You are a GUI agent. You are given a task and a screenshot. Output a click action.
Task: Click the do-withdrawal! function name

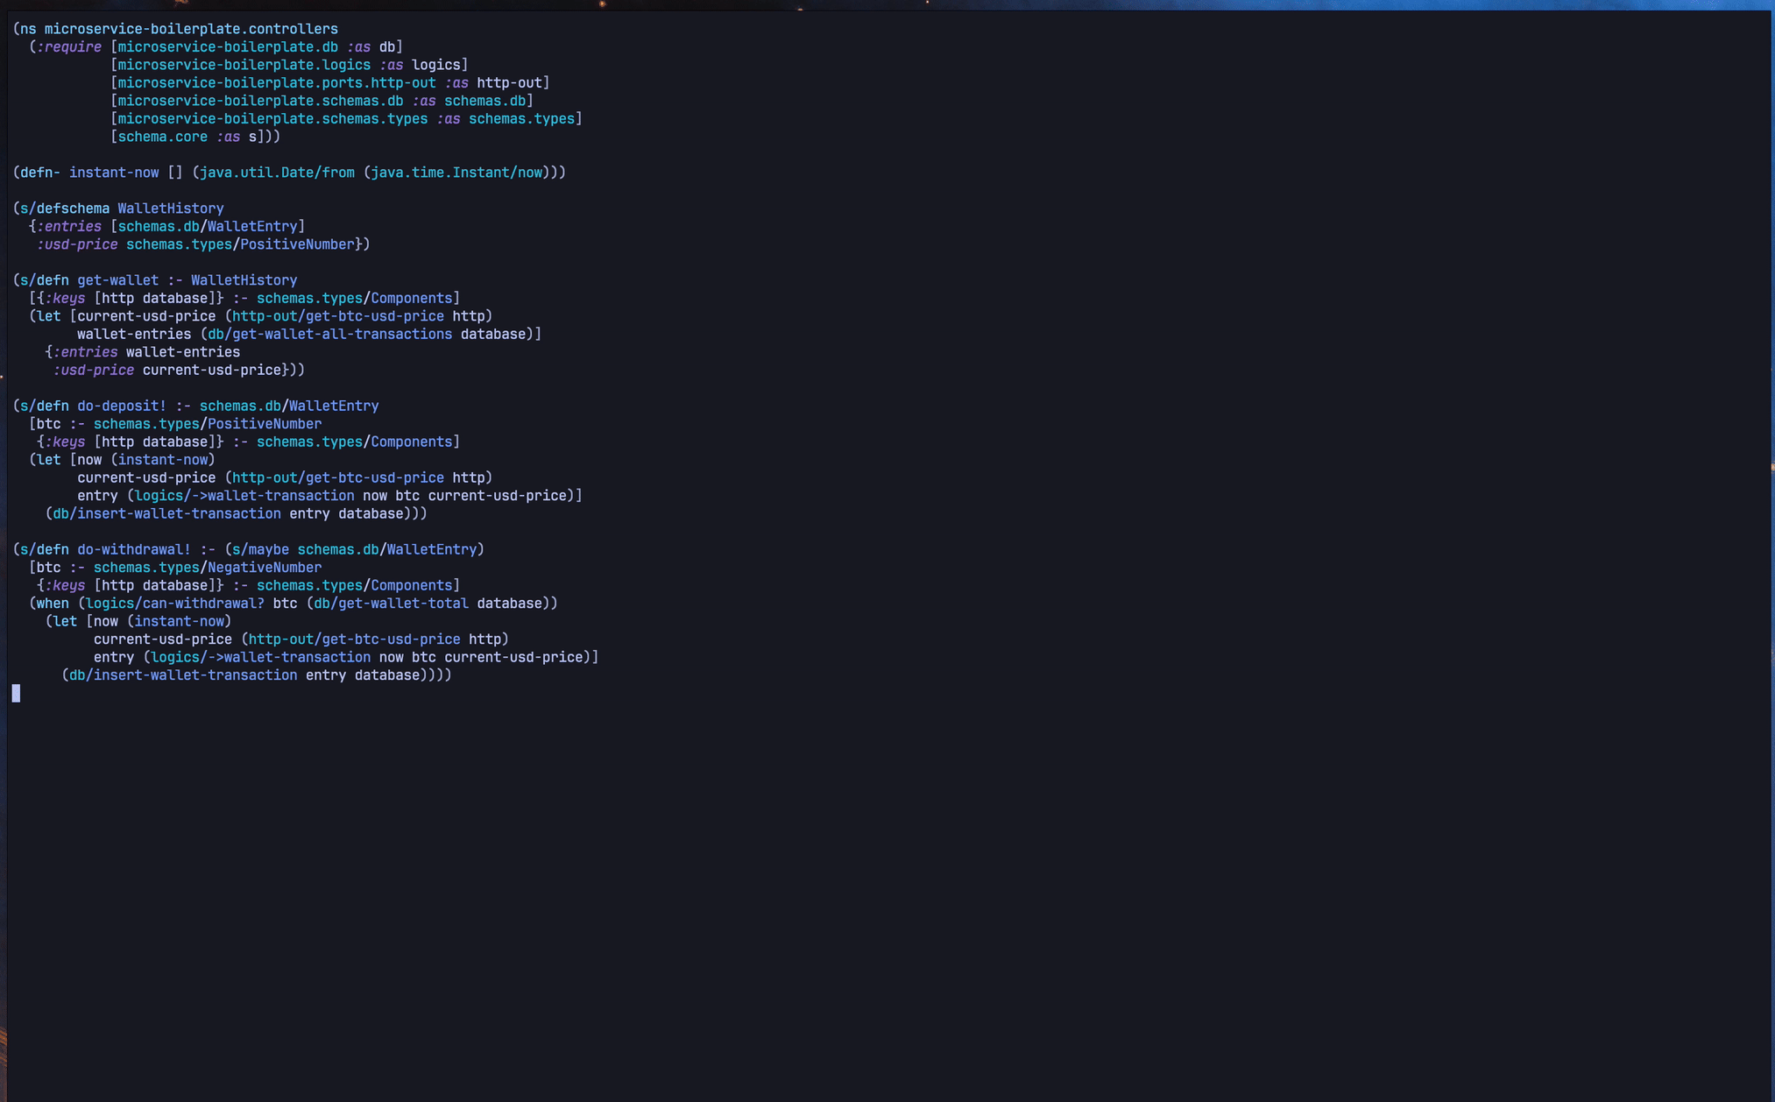(x=133, y=549)
